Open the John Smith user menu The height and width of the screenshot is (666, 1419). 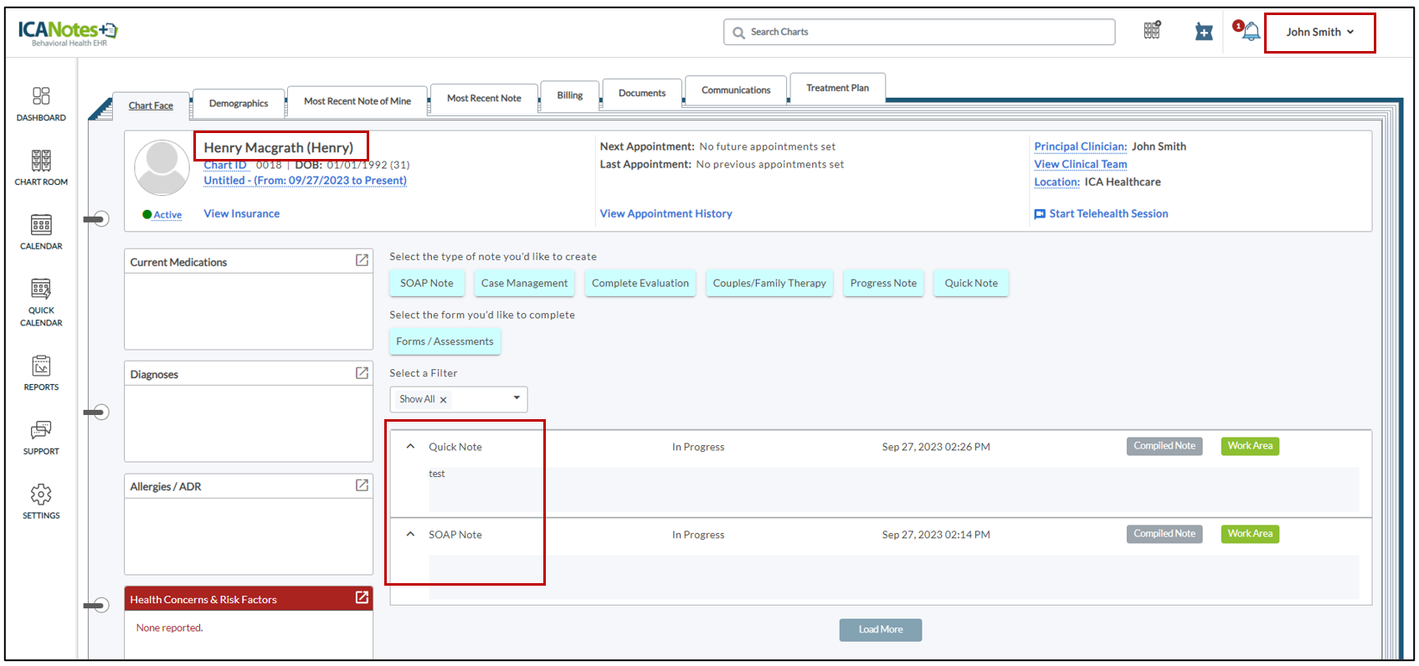[x=1319, y=33]
